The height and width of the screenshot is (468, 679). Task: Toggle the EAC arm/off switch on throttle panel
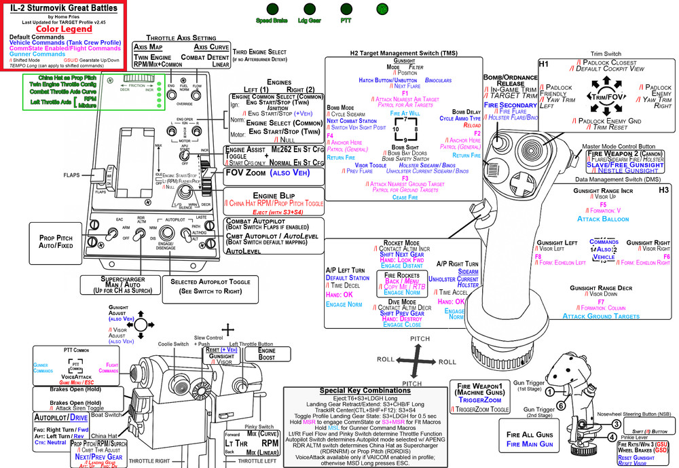[x=112, y=234]
